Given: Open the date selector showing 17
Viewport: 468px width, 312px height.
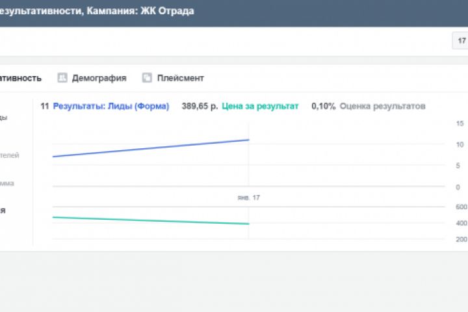Looking at the screenshot, I should point(460,41).
